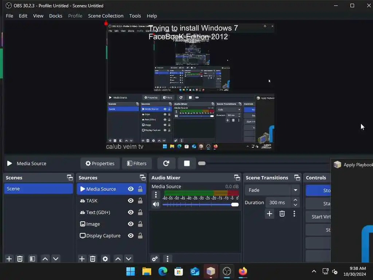The image size is (373, 280).
Task: Pop out the Sources dock
Action: coord(142,178)
